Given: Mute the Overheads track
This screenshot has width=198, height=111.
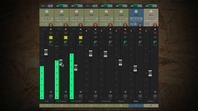Looking at the screenshot, I should click(x=110, y=33).
